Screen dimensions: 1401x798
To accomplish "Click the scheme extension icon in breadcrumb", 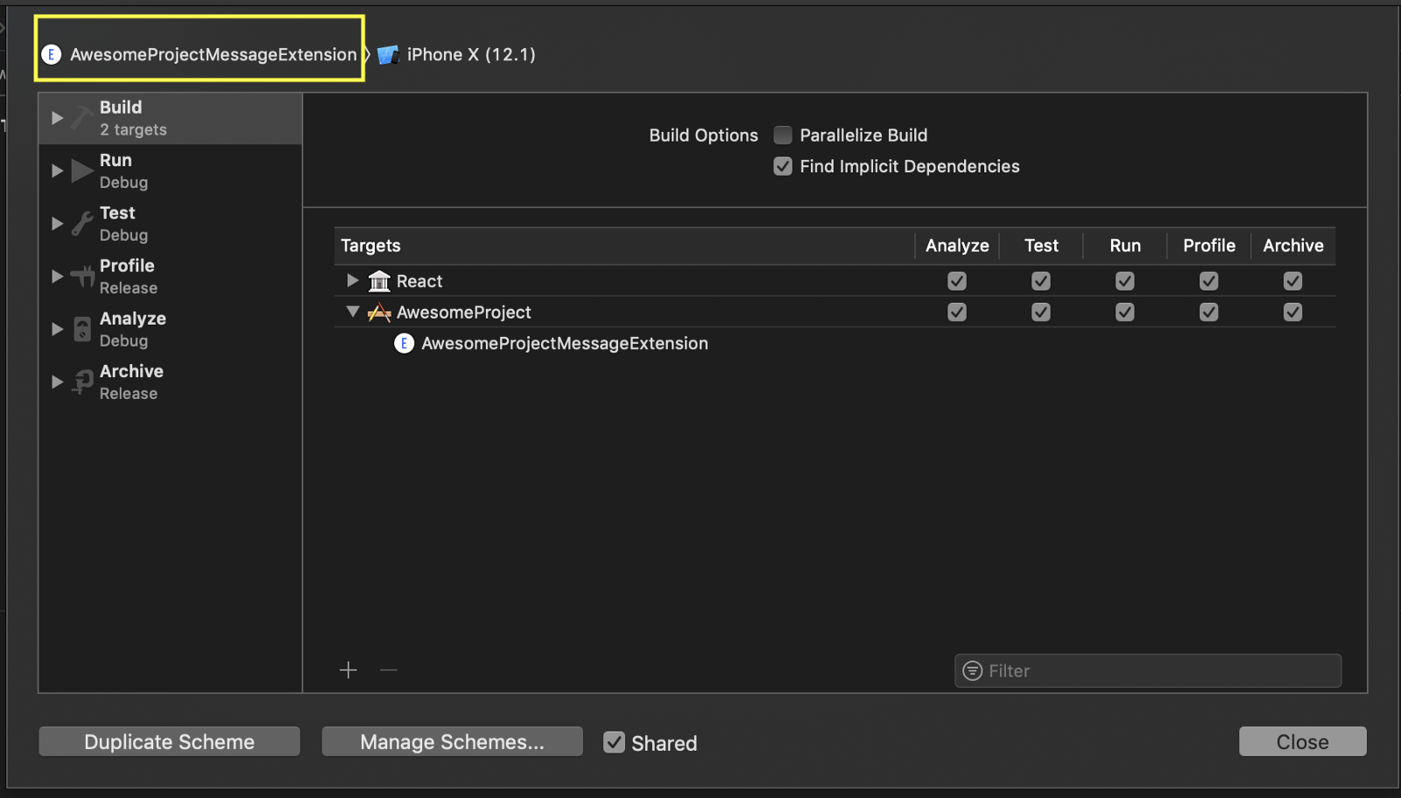I will (x=52, y=54).
